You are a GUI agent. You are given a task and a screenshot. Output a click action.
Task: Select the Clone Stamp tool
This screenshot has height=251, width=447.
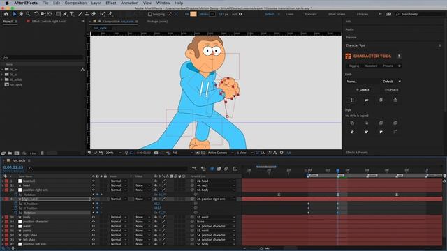[x=87, y=14]
